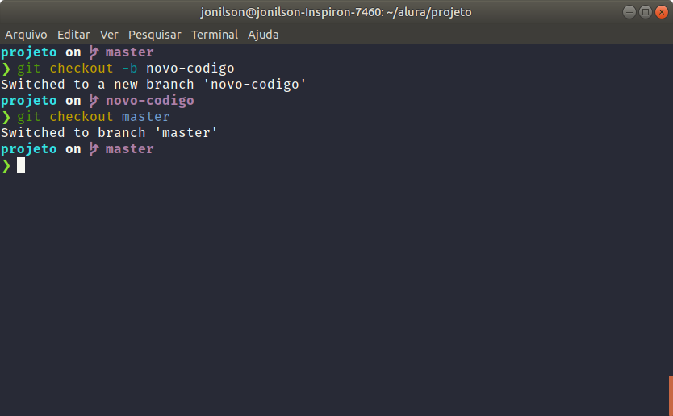This screenshot has width=673, height=416.
Task: Open the Ver menu
Action: (x=109, y=35)
